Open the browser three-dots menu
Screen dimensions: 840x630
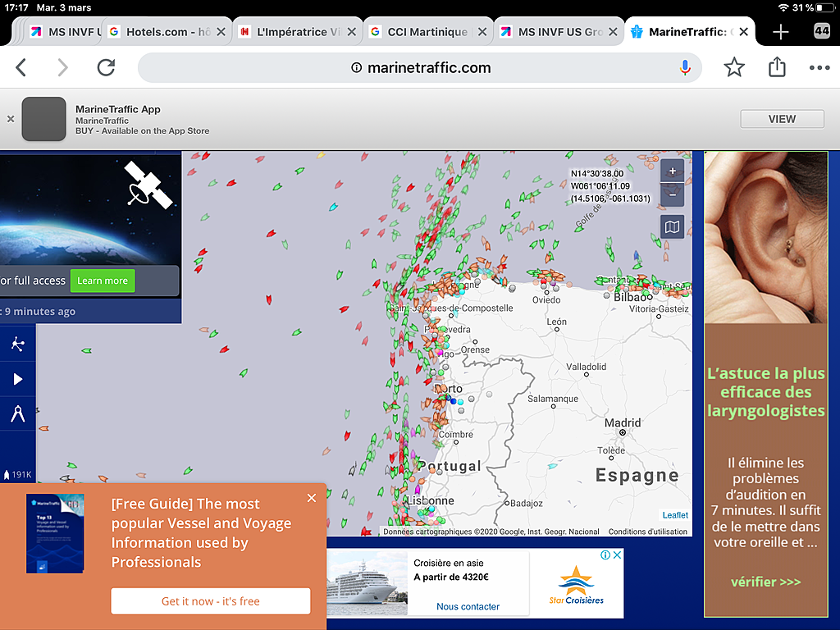click(819, 67)
